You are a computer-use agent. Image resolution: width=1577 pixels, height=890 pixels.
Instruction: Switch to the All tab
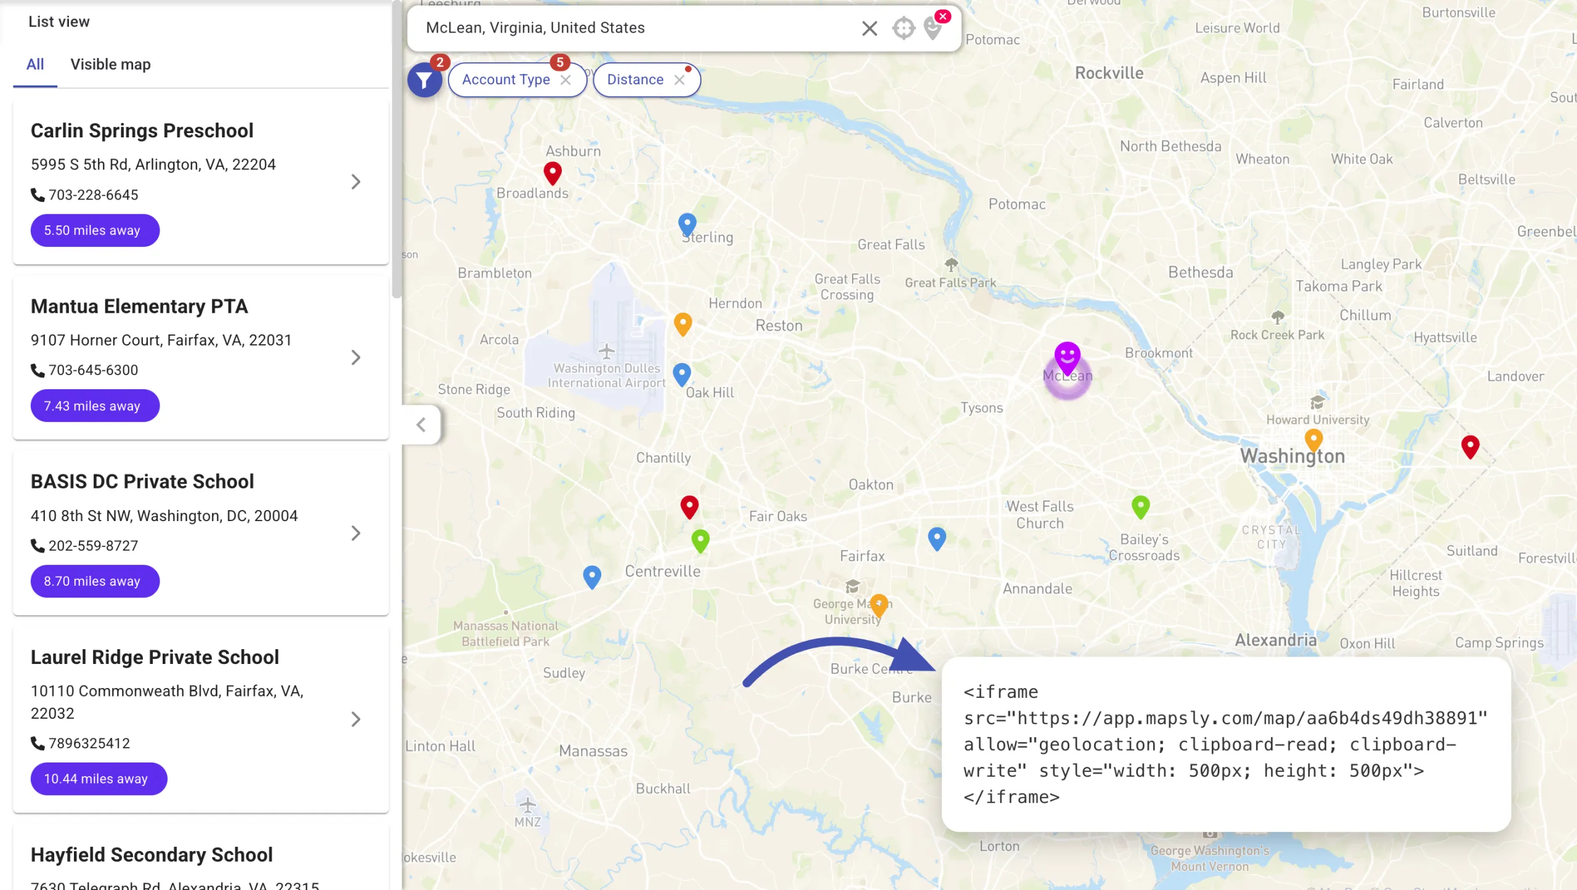[x=35, y=65]
